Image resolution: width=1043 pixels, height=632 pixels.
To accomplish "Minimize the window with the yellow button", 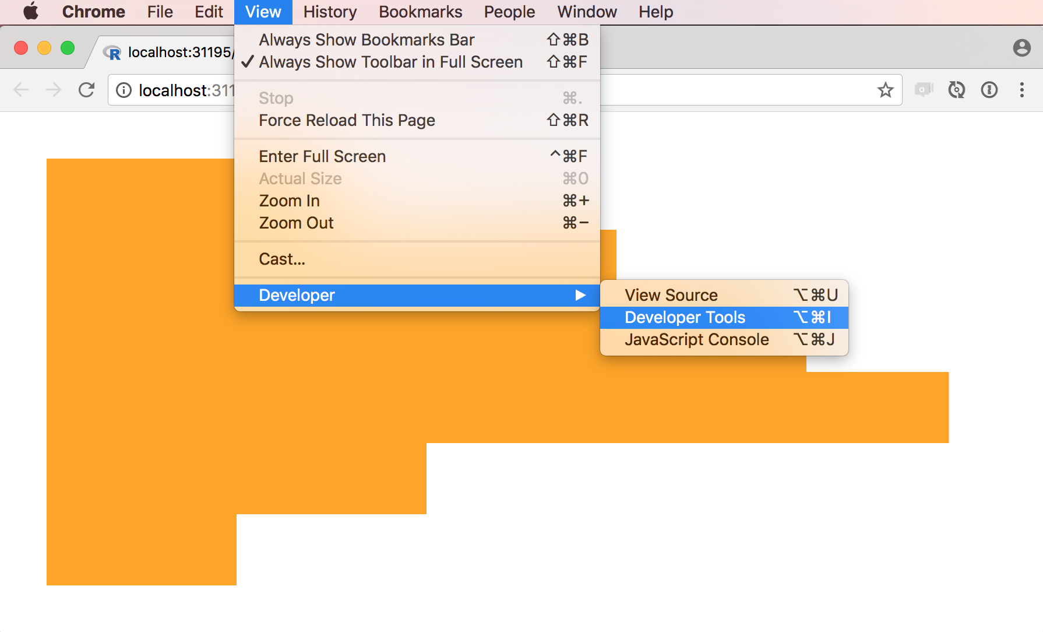I will 44,48.
